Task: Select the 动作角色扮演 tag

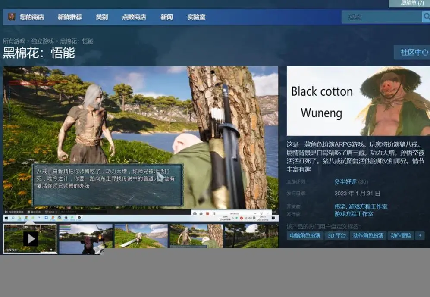Action: pyautogui.click(x=368, y=235)
